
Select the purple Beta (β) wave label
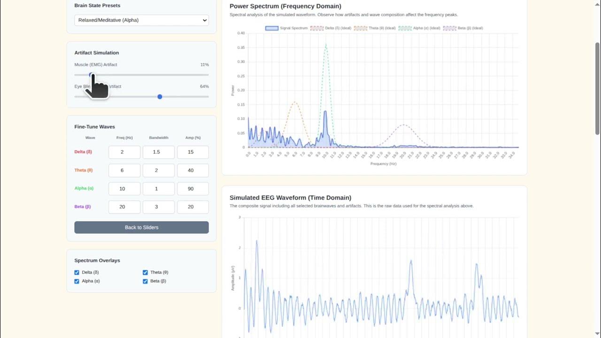[x=82, y=207]
